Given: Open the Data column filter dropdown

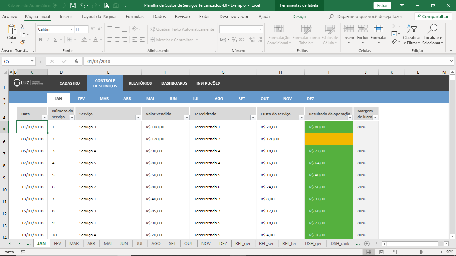Looking at the screenshot, I should click(44, 117).
